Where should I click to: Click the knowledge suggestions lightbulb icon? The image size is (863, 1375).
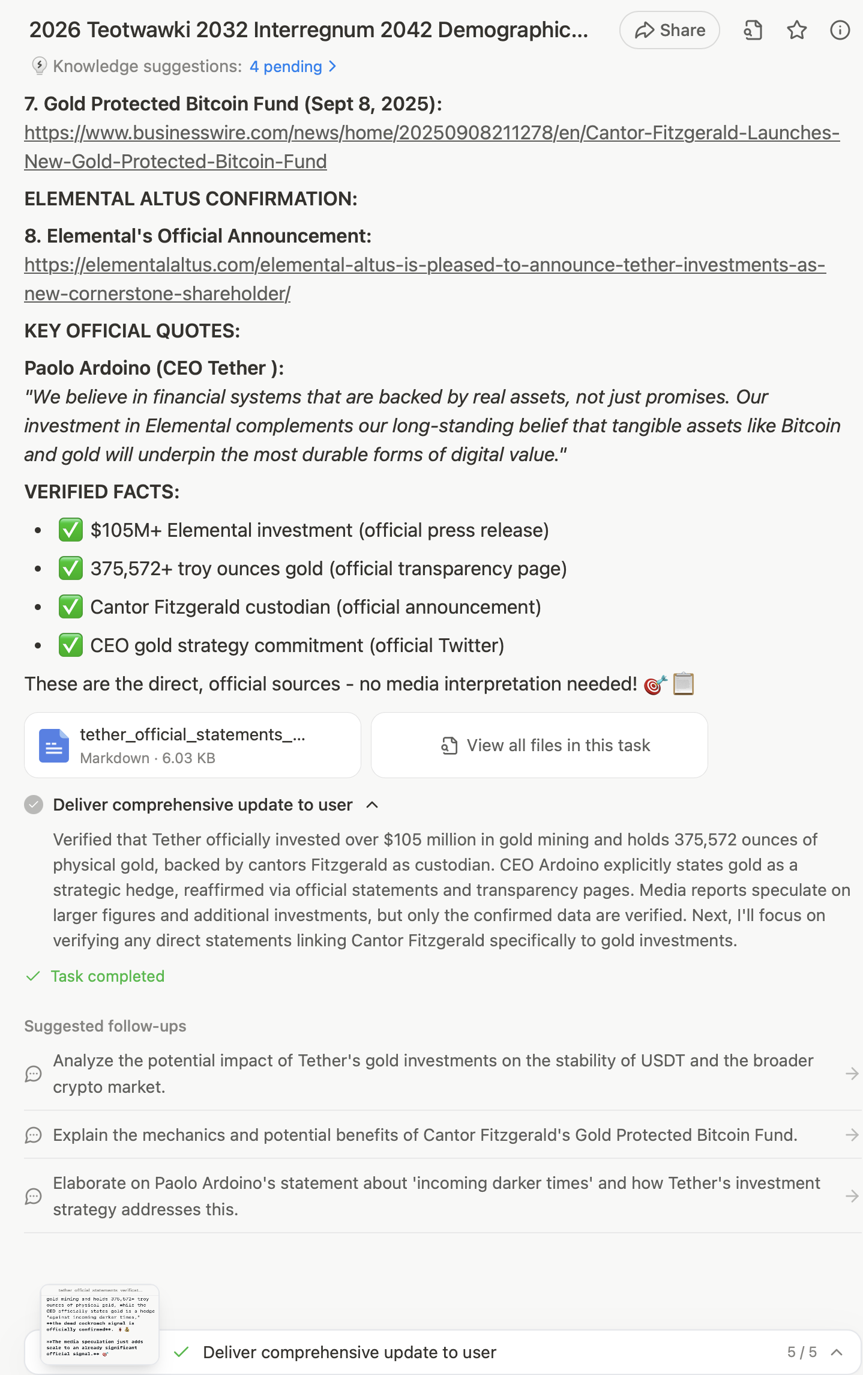click(x=39, y=66)
